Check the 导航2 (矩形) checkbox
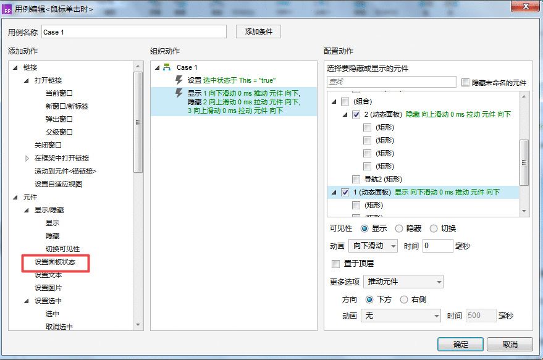Image resolution: width=543 pixels, height=360 pixels. [356, 179]
